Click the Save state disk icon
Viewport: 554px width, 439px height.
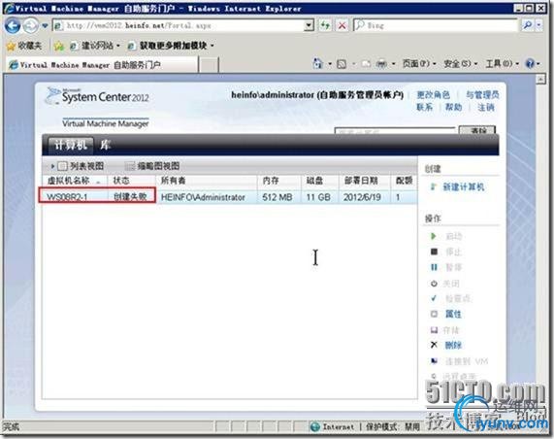pyautogui.click(x=434, y=329)
